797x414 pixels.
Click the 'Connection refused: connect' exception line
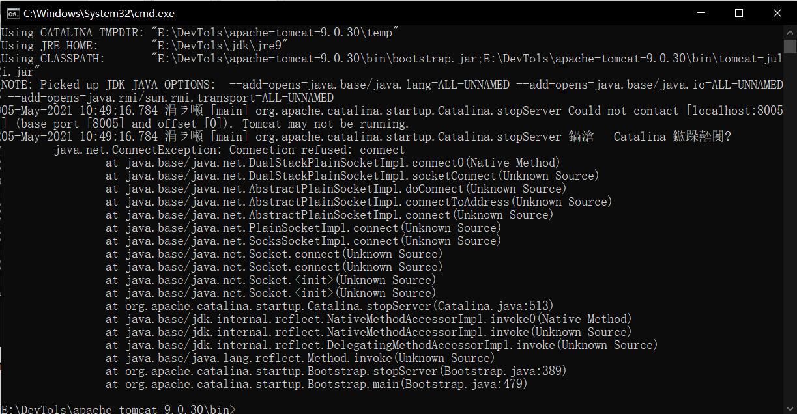pos(229,150)
